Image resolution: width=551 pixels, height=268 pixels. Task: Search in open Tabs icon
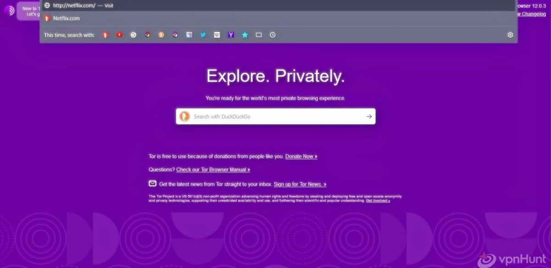[x=259, y=35]
